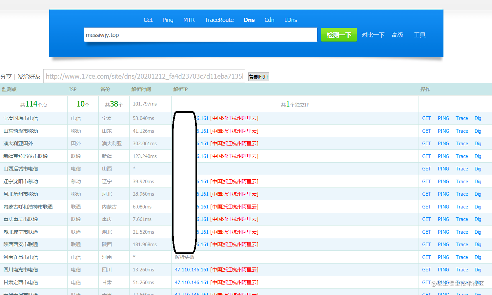This screenshot has height=295, width=492.
Task: Click the share URL text field
Action: pyautogui.click(x=144, y=76)
